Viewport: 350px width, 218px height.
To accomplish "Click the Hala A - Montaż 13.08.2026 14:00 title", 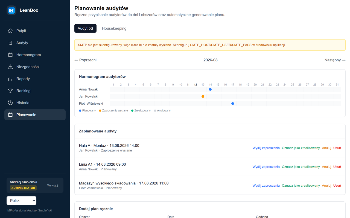I will pos(109,146).
